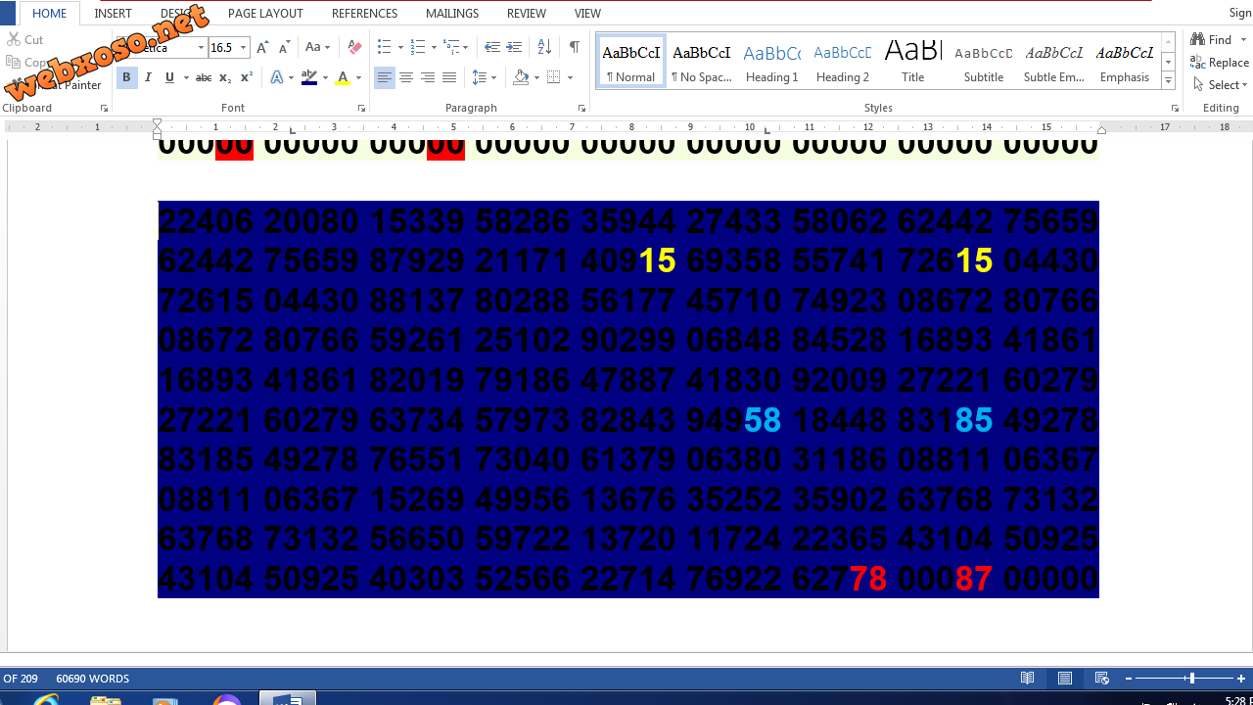Screen dimensions: 1253x705
Task: Click the zoom slider handle
Action: pos(1191,679)
